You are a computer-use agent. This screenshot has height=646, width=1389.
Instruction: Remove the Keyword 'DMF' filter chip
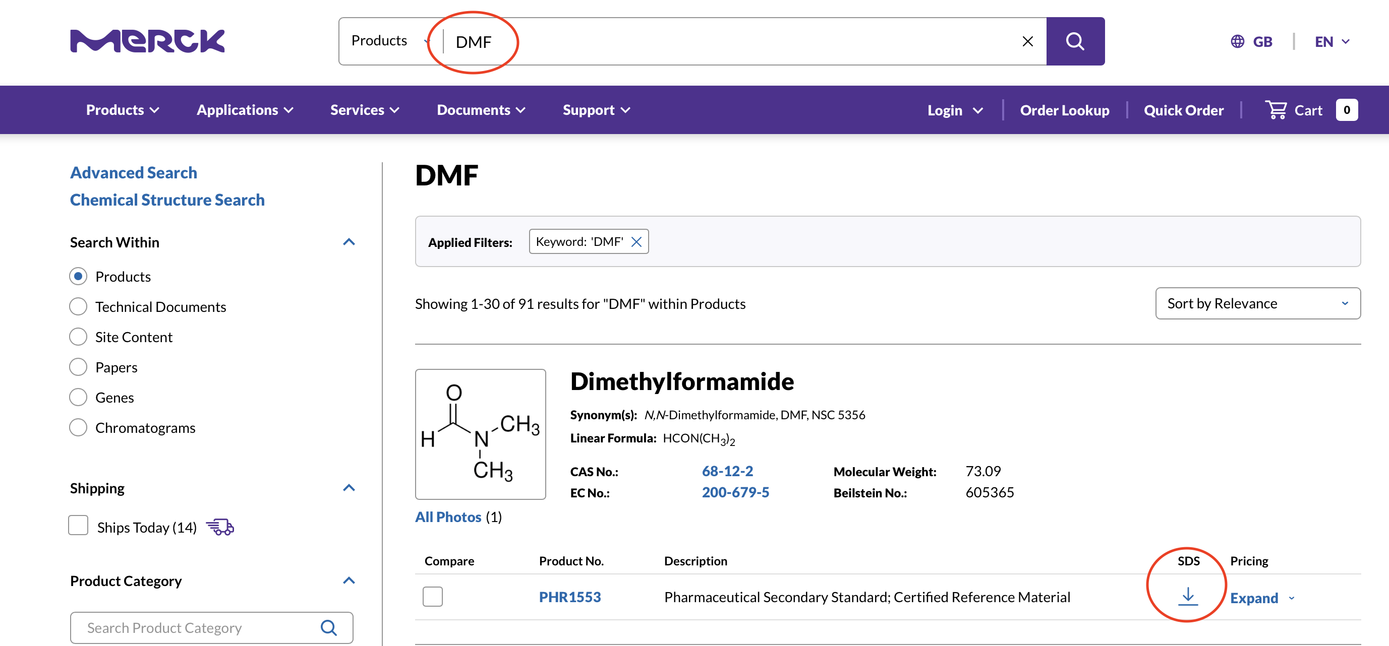tap(636, 242)
